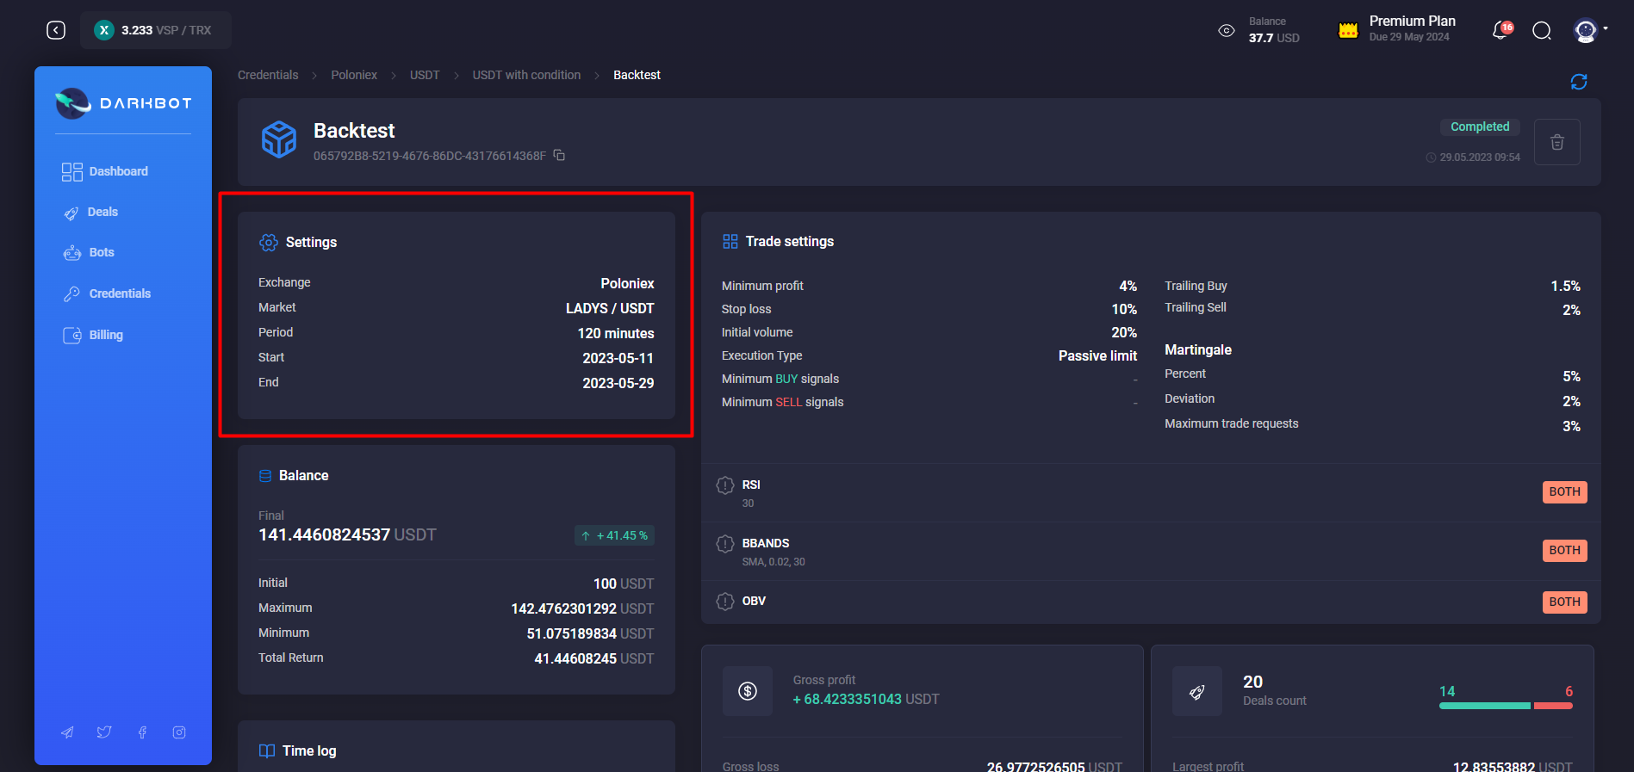Copy the backtest ID
The image size is (1634, 772).
pyautogui.click(x=559, y=155)
